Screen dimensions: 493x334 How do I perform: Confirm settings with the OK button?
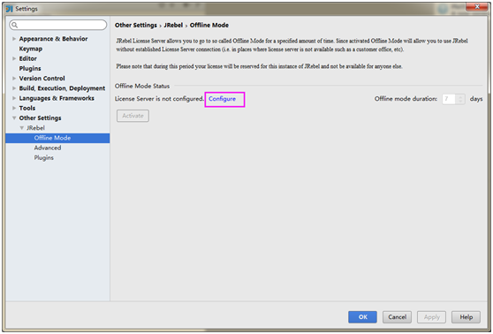pyautogui.click(x=362, y=317)
